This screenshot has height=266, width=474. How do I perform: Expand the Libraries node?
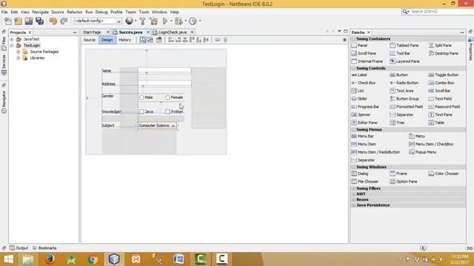[x=18, y=58]
